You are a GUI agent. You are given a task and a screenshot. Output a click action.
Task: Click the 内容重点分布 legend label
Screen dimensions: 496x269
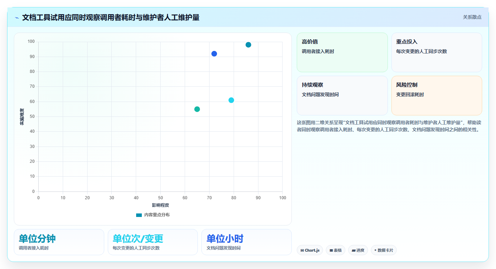[157, 215]
